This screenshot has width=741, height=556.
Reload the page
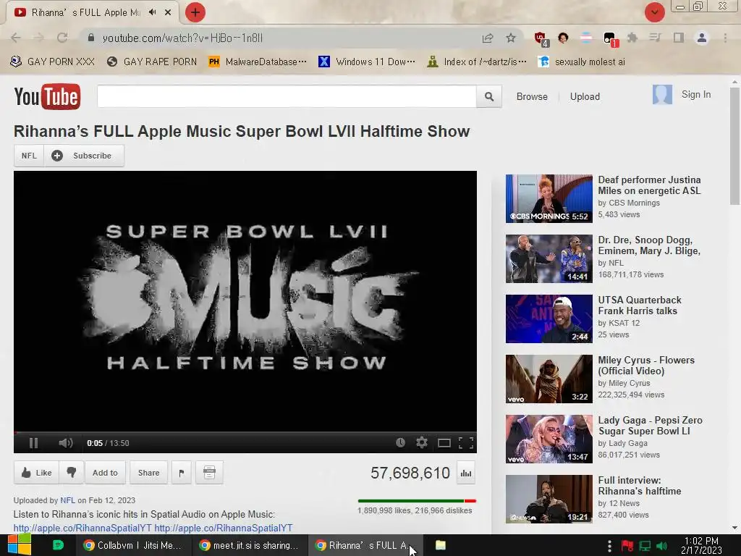click(62, 38)
